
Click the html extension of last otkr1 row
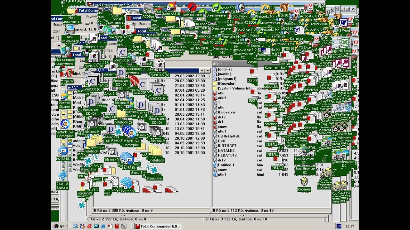click(x=260, y=175)
